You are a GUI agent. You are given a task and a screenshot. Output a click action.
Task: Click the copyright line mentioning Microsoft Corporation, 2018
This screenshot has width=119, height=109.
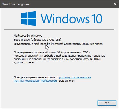58,44
